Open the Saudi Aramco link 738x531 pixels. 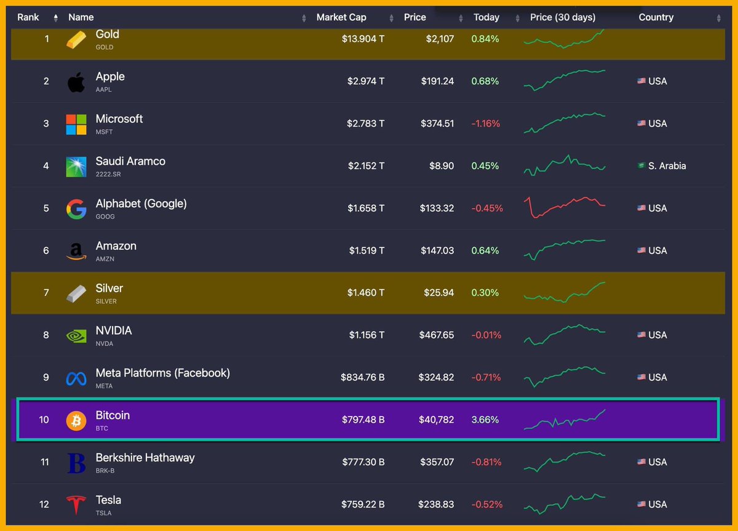click(x=130, y=161)
